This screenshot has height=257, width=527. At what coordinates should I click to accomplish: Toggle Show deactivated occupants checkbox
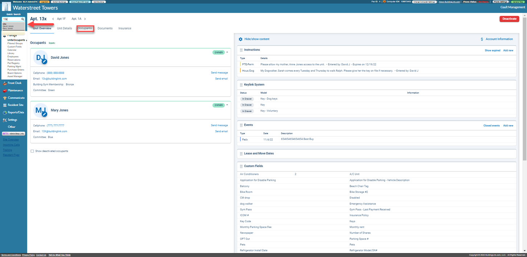pyautogui.click(x=32, y=151)
